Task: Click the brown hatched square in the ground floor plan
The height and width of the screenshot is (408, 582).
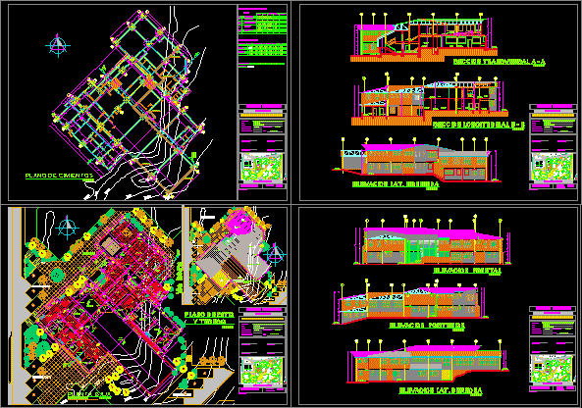Action: click(110, 246)
